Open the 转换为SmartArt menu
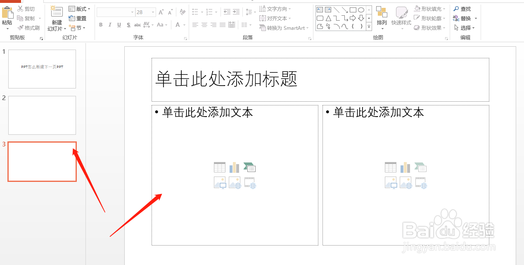Viewport: 524px width, 265px height. click(x=283, y=28)
